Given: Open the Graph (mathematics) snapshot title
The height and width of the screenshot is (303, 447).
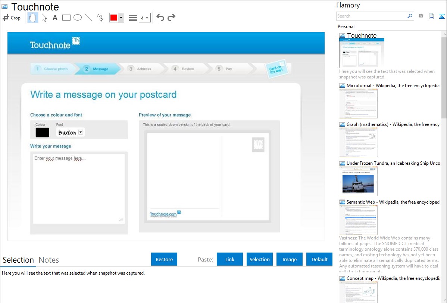Looking at the screenshot, I should click(393, 124).
